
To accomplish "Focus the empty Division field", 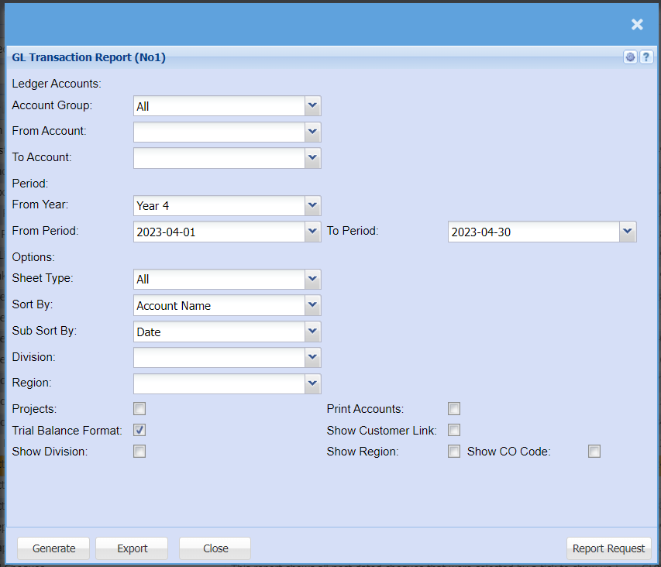I will [x=219, y=357].
